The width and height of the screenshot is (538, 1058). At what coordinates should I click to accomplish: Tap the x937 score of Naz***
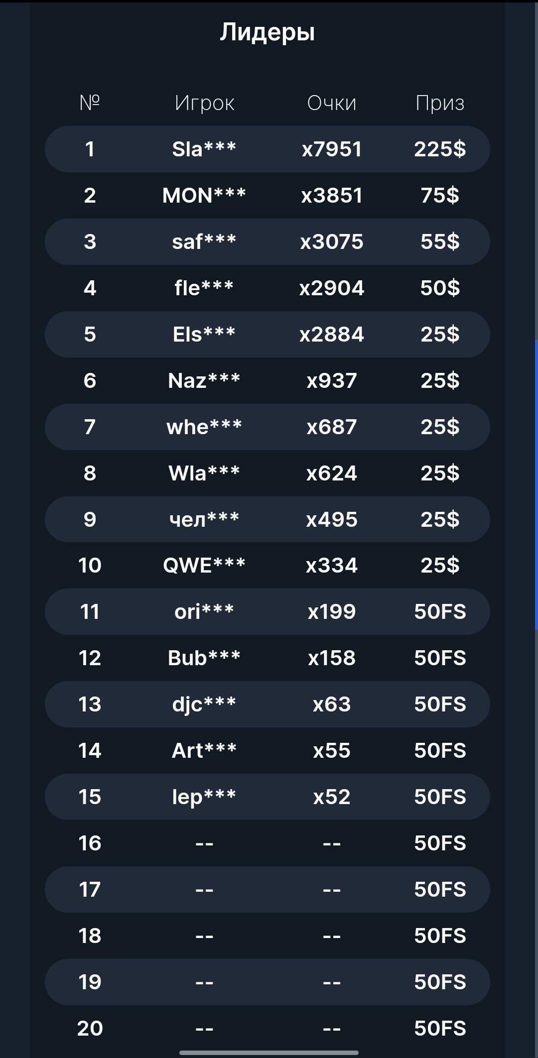coord(332,380)
